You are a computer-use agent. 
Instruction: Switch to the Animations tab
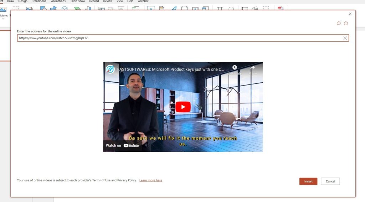(x=58, y=1)
